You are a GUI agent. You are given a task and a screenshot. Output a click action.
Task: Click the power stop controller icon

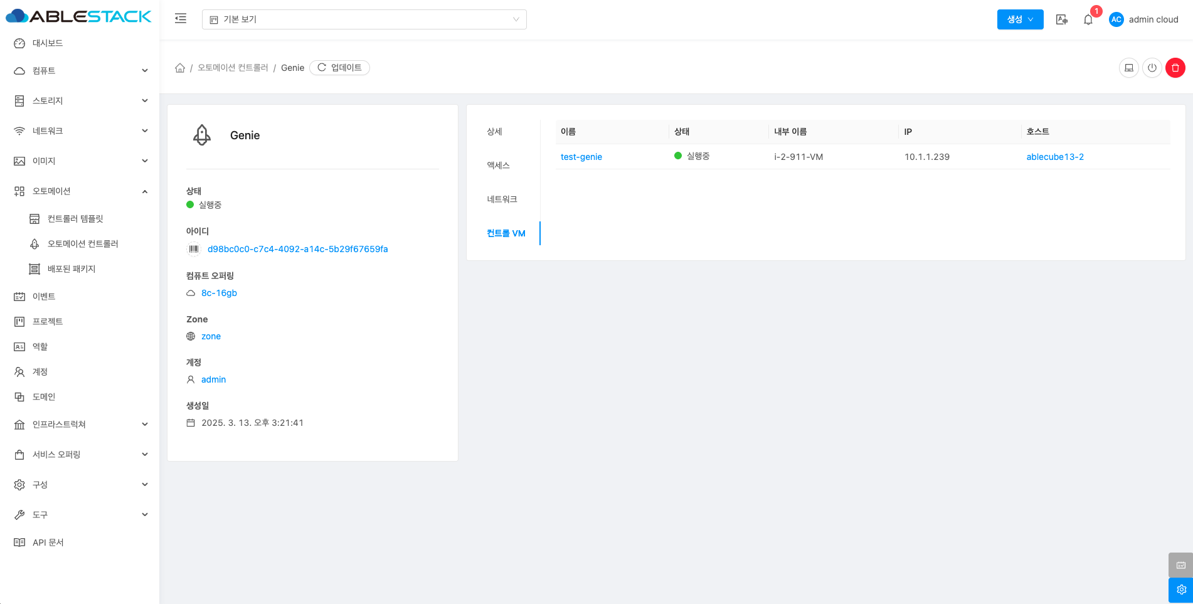click(1152, 68)
